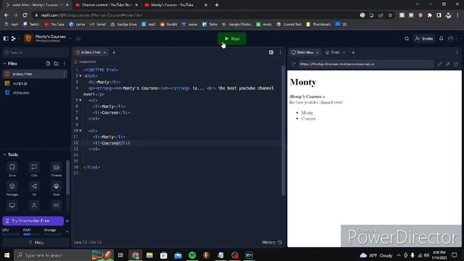Fold the ol block on line 10
464x261 pixels.
pyautogui.click(x=80, y=130)
